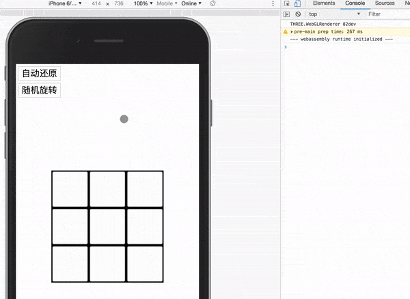Viewport: 410px width, 299px height.
Task: Switch to the Console tab
Action: click(x=355, y=3)
